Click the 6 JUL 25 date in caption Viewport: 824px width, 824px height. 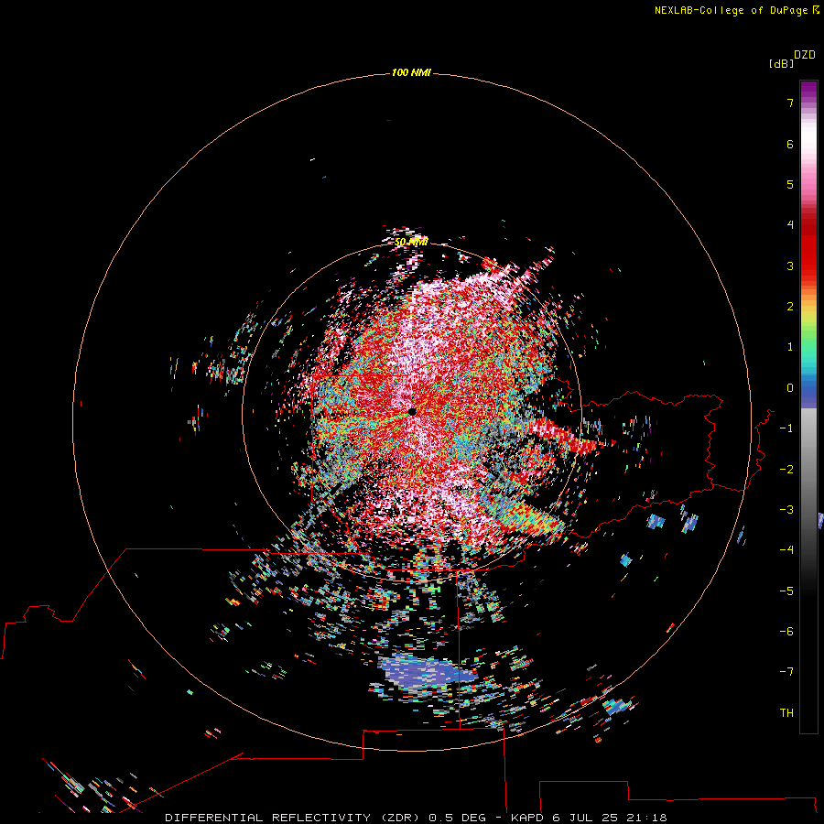pos(585,818)
